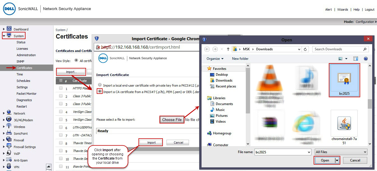Select the local end-user certificate PKCS#12 option
Viewport: 377px width, 171px height.
100,85
